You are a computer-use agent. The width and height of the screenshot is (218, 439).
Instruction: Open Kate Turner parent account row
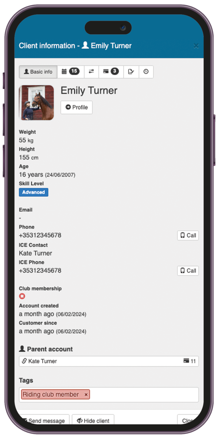click(109, 361)
